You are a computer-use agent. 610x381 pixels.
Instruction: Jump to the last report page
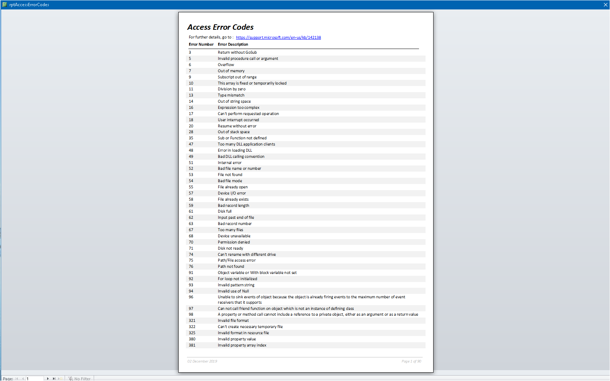tap(54, 378)
